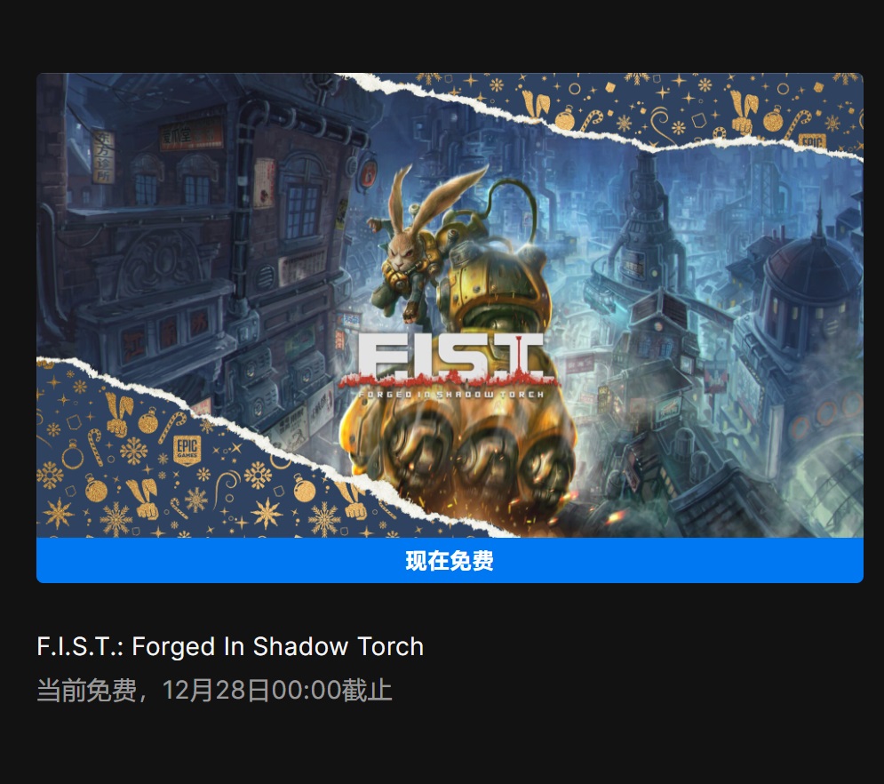Click the large snowflake left of Epic Games badge
This screenshot has height=784, width=884.
point(133,451)
